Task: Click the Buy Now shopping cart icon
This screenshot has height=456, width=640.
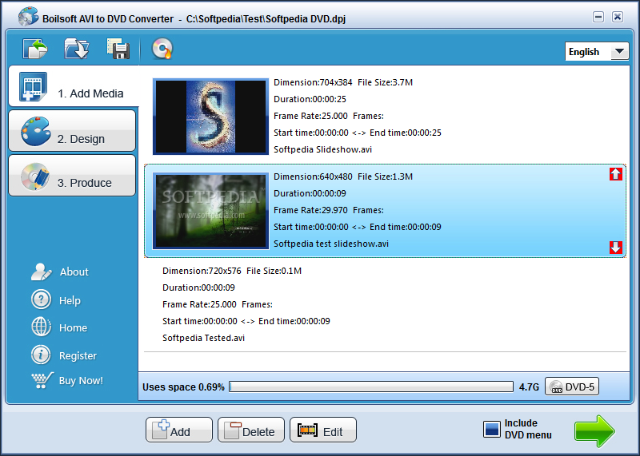Action: tap(42, 380)
